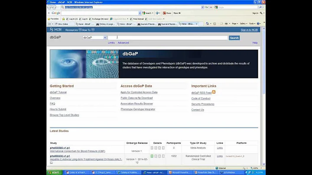This screenshot has height=175, width=312.
Task: Click the Exchange (86 new) favorites link
Action: click(x=98, y=19)
